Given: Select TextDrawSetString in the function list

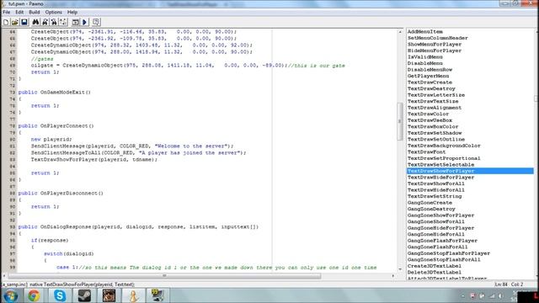Looking at the screenshot, I should 435,196.
